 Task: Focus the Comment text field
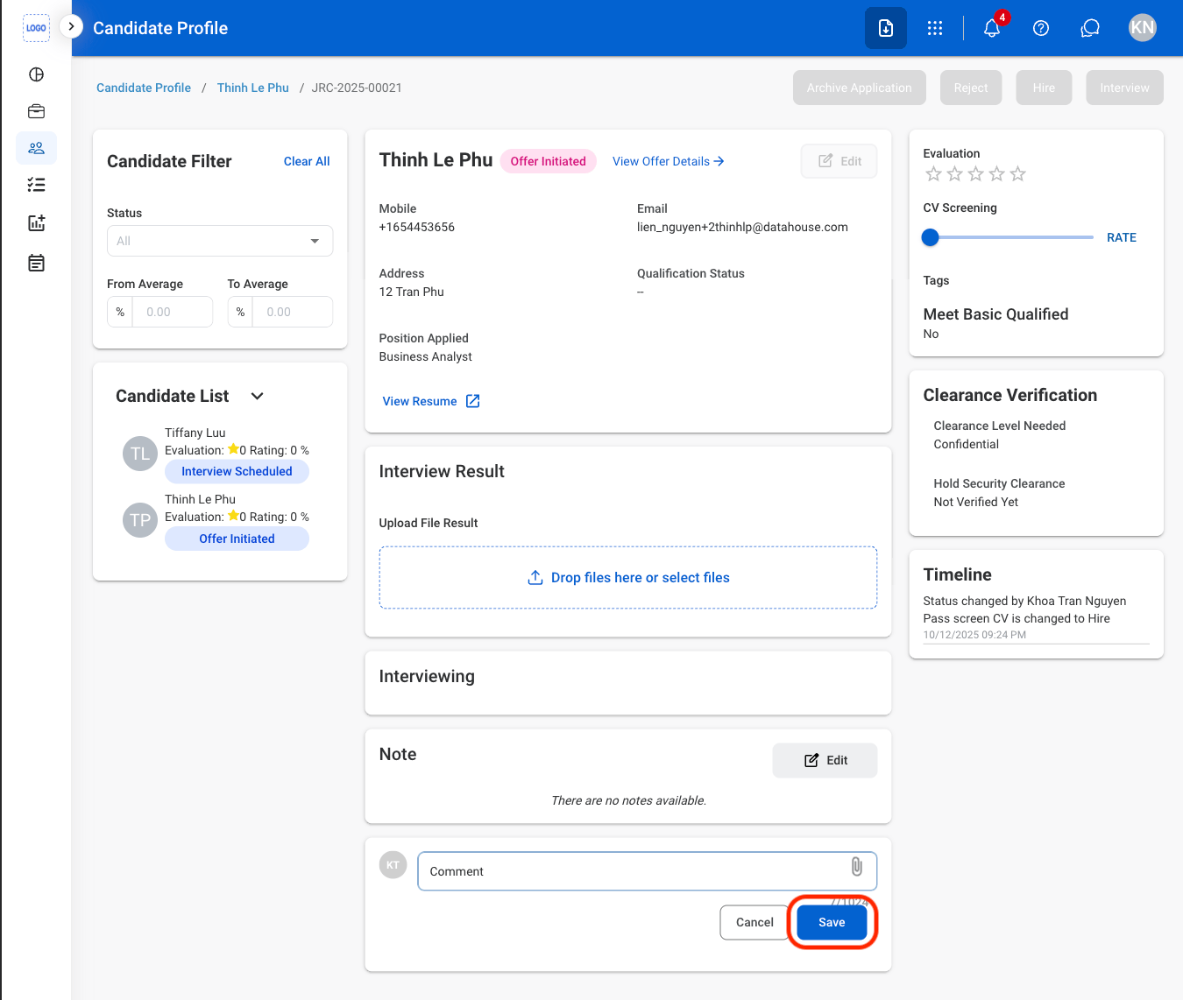[x=648, y=871]
